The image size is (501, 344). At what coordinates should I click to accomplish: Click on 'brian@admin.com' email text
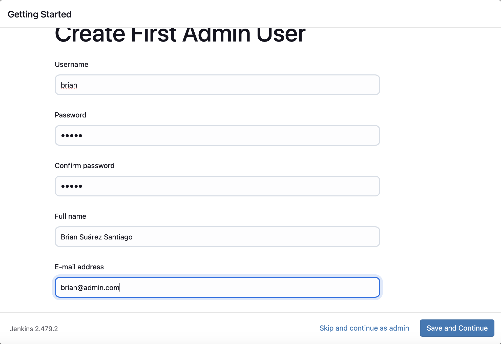90,288
